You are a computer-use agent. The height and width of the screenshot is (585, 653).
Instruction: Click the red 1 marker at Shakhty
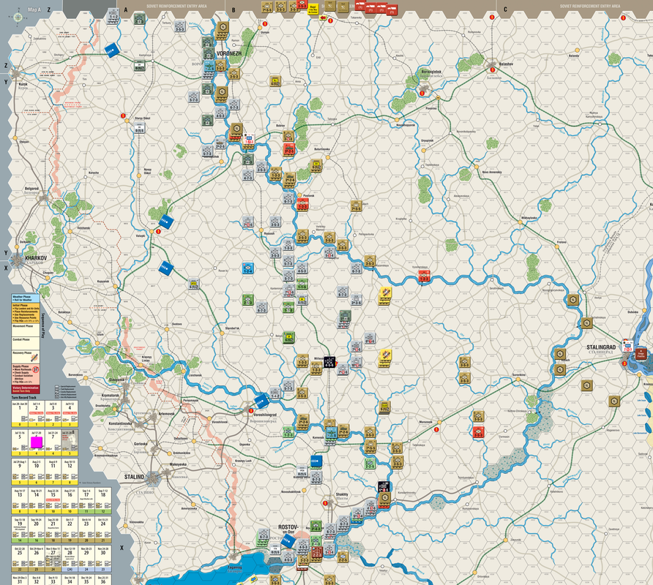325,503
